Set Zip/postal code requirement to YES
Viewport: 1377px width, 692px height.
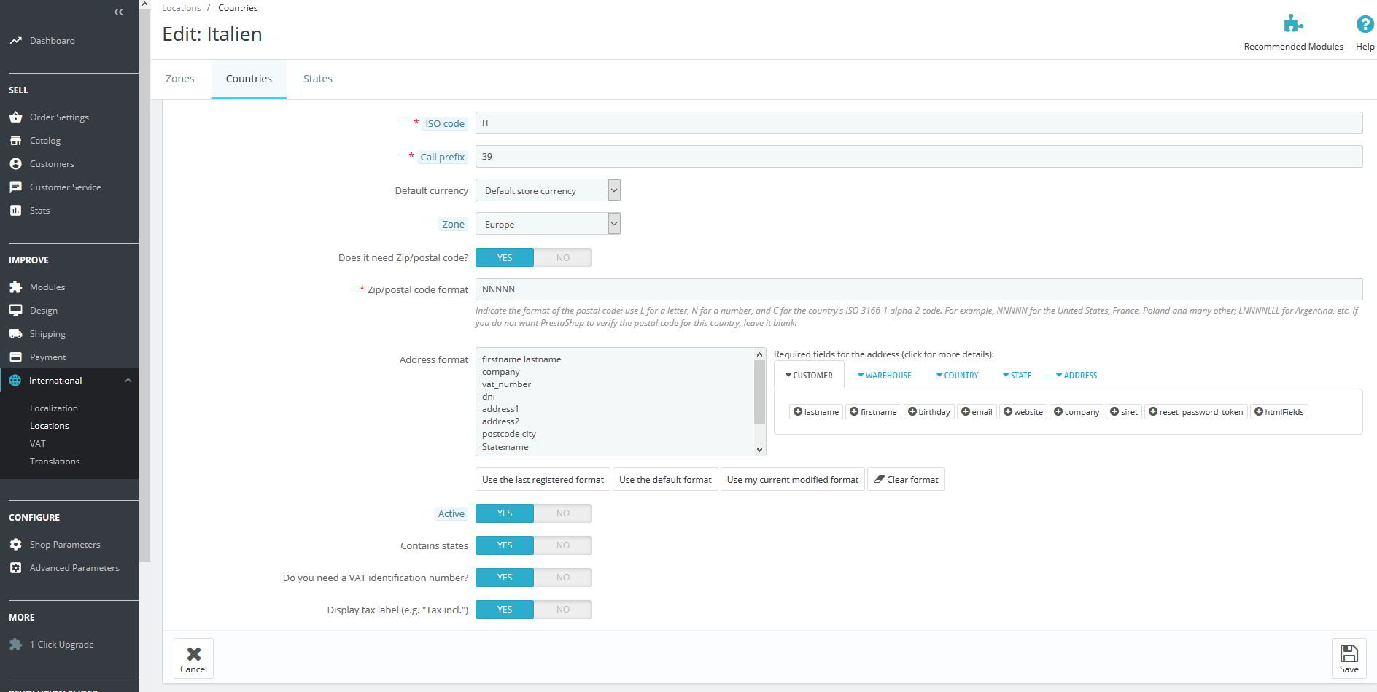click(505, 257)
